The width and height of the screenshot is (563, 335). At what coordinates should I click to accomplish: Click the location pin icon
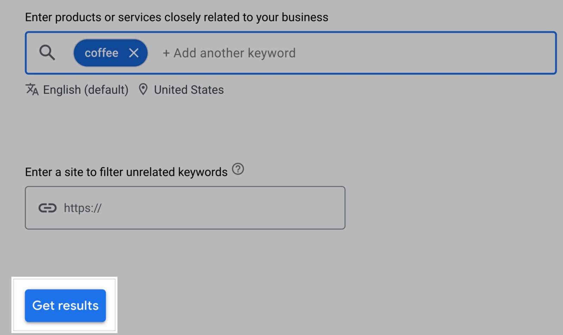143,89
